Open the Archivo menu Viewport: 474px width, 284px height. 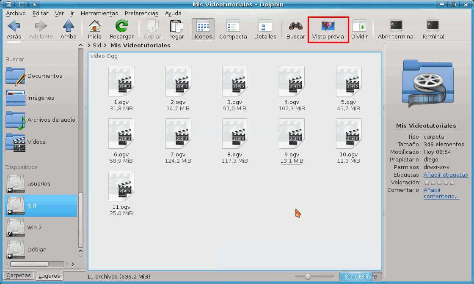pyautogui.click(x=16, y=13)
